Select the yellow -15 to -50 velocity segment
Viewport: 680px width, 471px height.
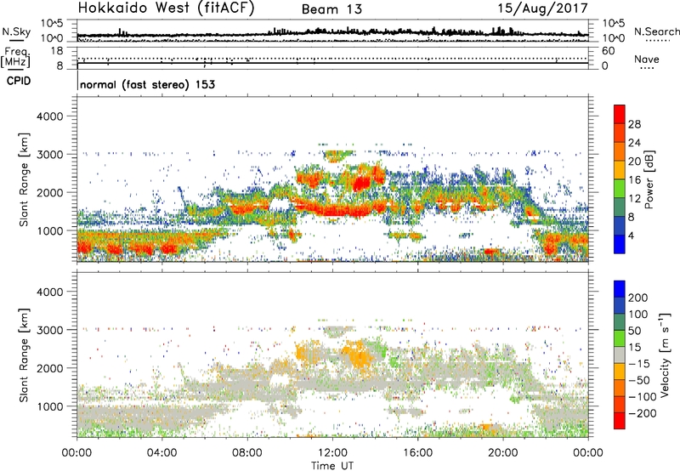620,372
